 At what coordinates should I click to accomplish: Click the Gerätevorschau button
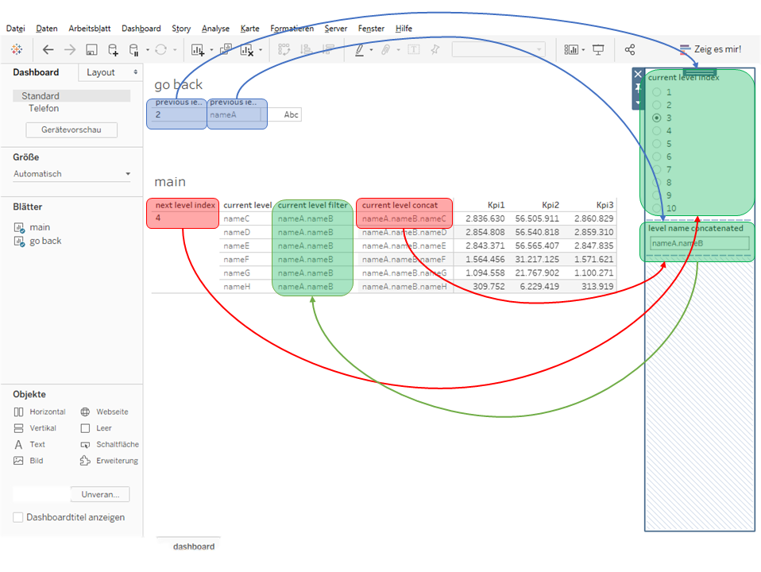click(71, 129)
